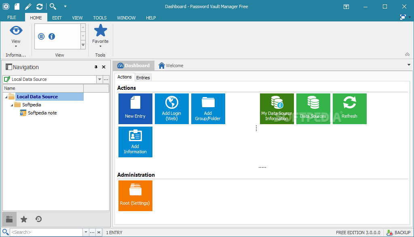
Task: Click the Add Login (Web) tile
Action: [172, 109]
